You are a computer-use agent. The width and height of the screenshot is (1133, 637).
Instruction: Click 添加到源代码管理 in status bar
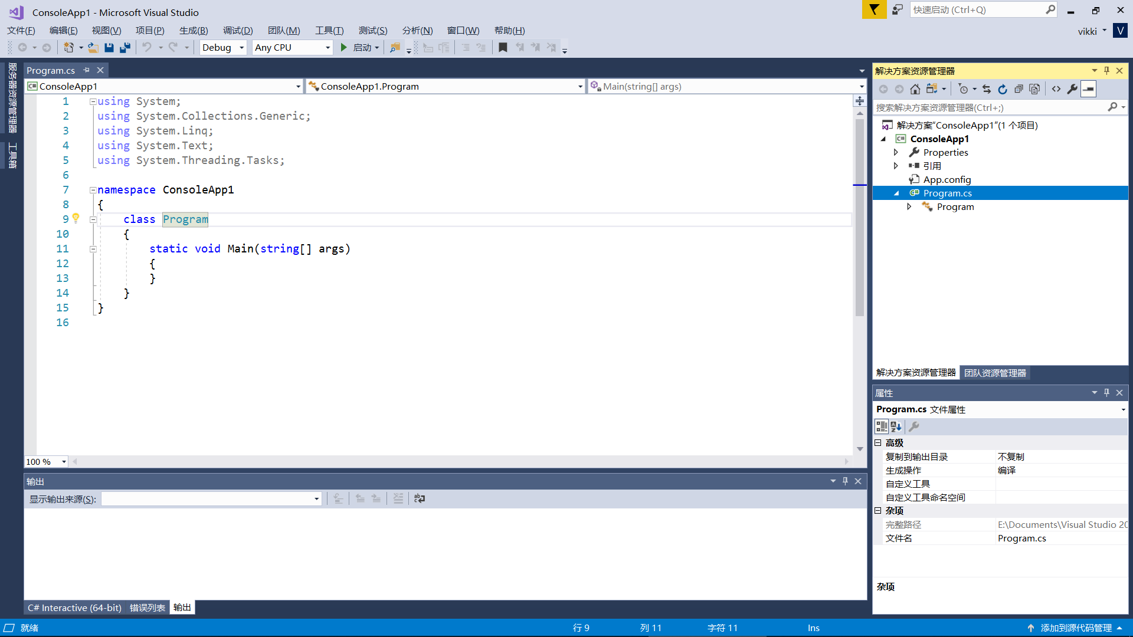(x=1075, y=628)
